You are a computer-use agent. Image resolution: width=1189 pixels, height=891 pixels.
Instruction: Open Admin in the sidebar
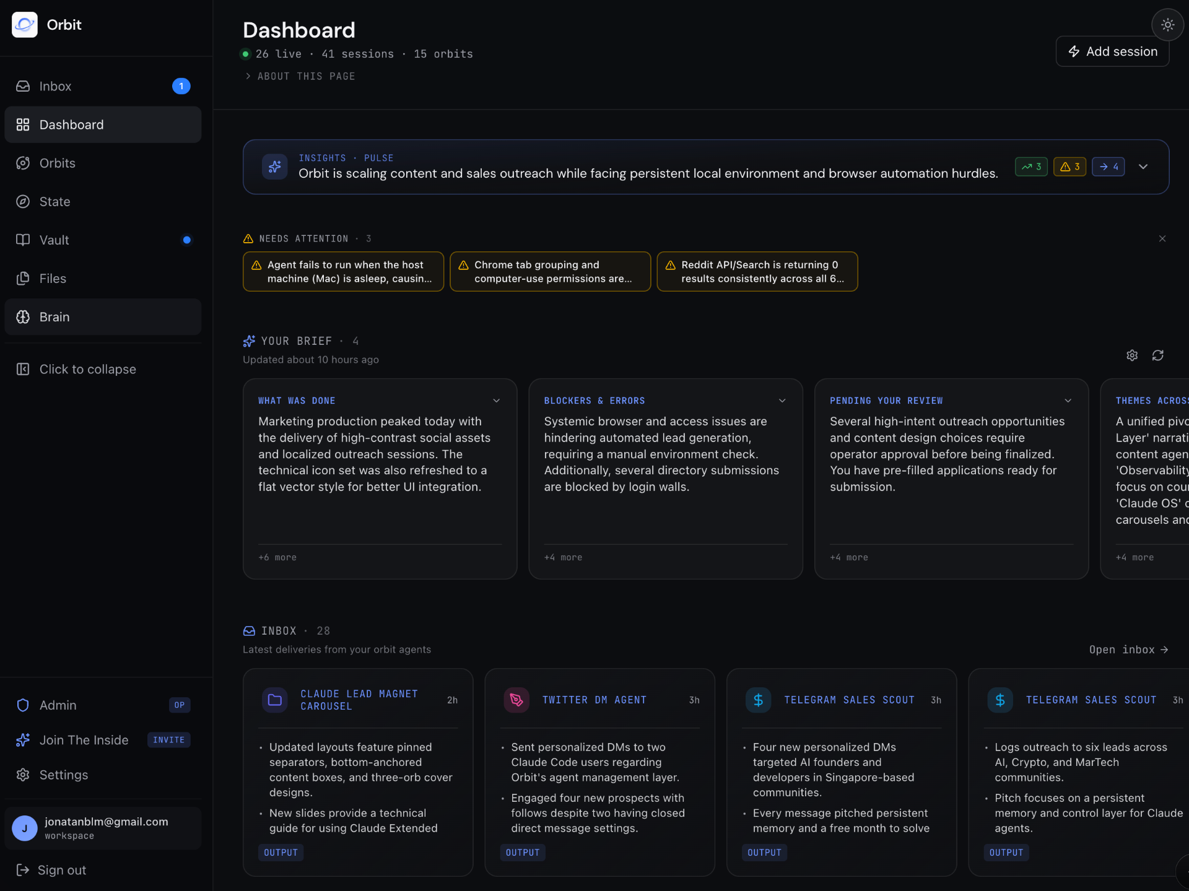[103, 705]
